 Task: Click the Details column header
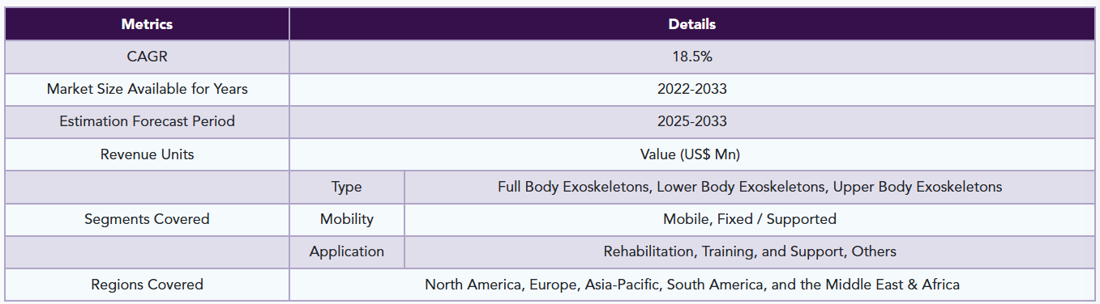tap(691, 24)
